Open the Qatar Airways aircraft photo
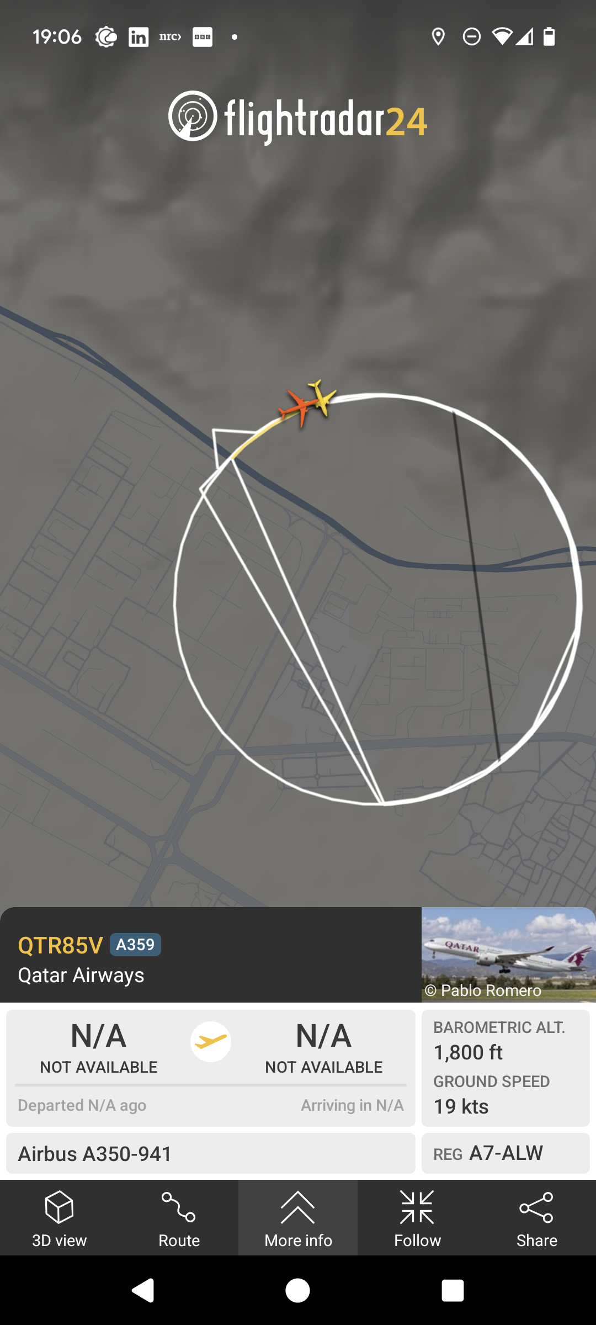 (508, 955)
